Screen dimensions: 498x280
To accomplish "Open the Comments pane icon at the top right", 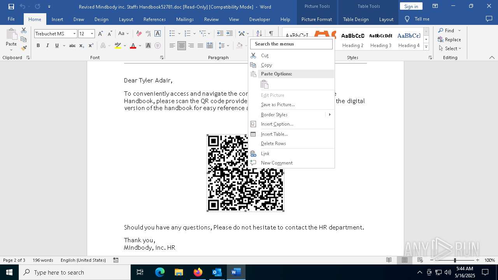I will (x=489, y=19).
